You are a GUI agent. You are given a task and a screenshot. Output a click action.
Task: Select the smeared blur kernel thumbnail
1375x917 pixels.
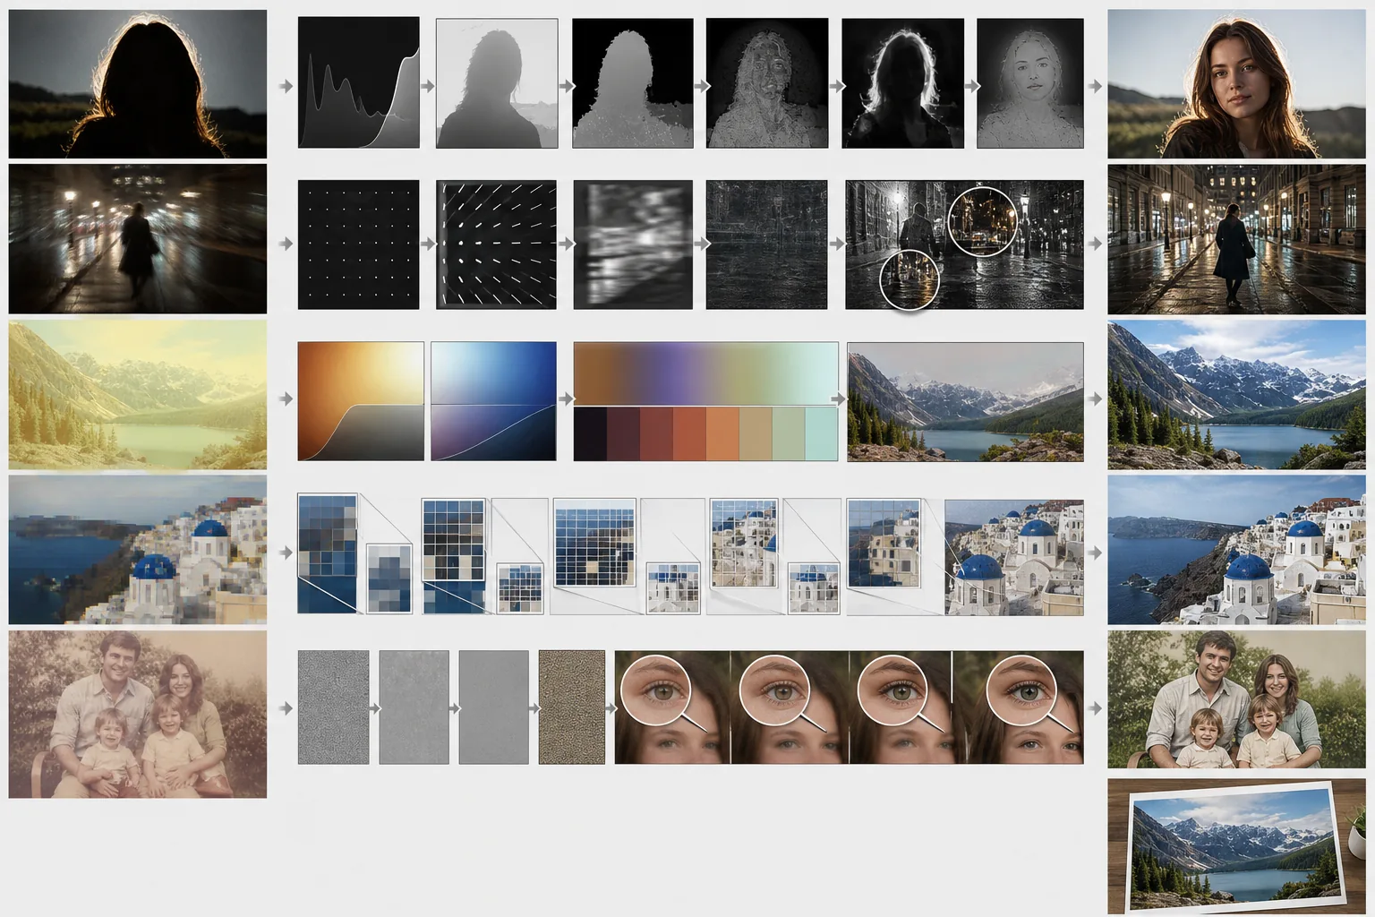[x=633, y=244]
